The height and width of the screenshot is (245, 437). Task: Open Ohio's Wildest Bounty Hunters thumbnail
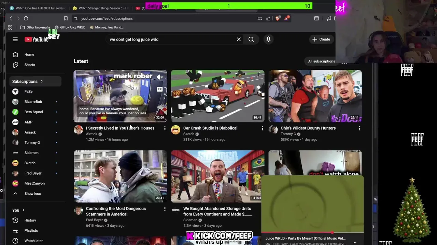tap(315, 96)
